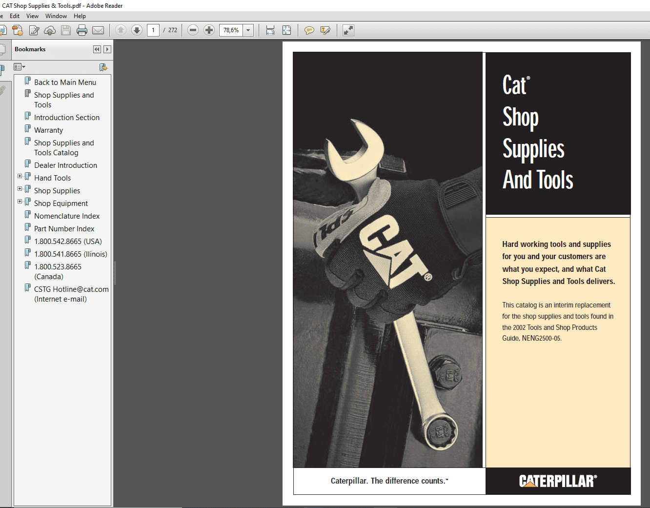Open the Nomenclature Index bookmark
This screenshot has height=508, width=650.
pyautogui.click(x=67, y=216)
